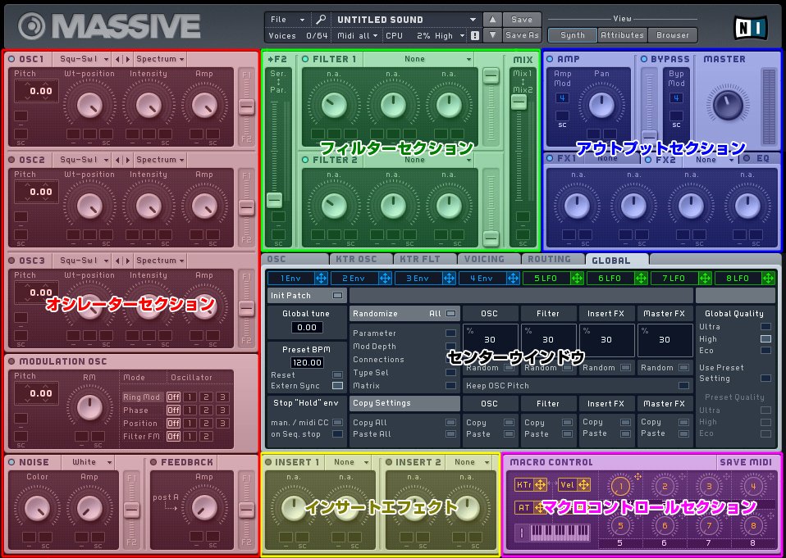The image size is (786, 558).
Task: Click the Vel velocity cross handle
Action: coord(584,484)
